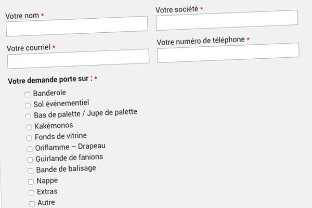
Task: Click the Votre nom label
Action: (x=22, y=16)
